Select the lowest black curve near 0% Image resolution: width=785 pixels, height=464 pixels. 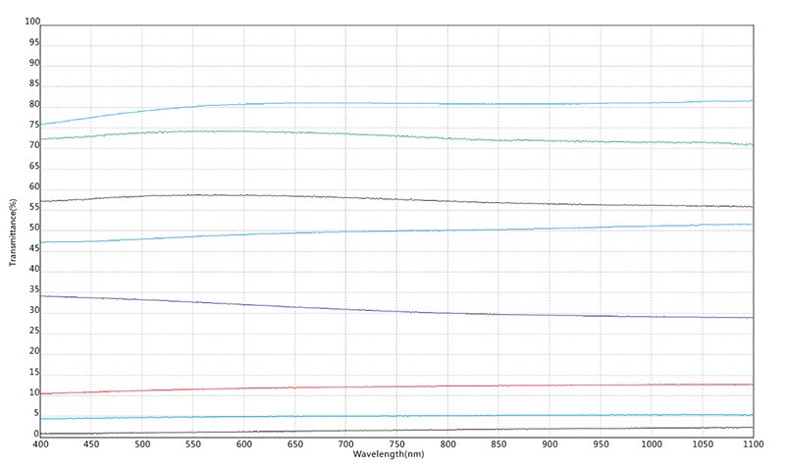[392, 430]
